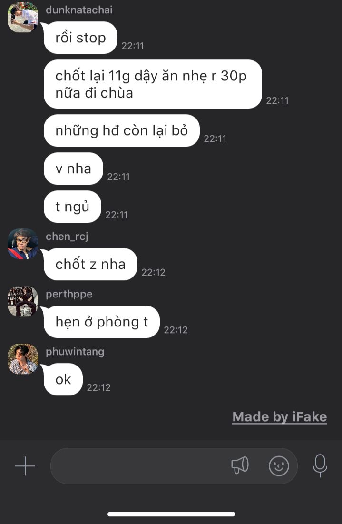Select the 'ok' message bubble

(63, 379)
